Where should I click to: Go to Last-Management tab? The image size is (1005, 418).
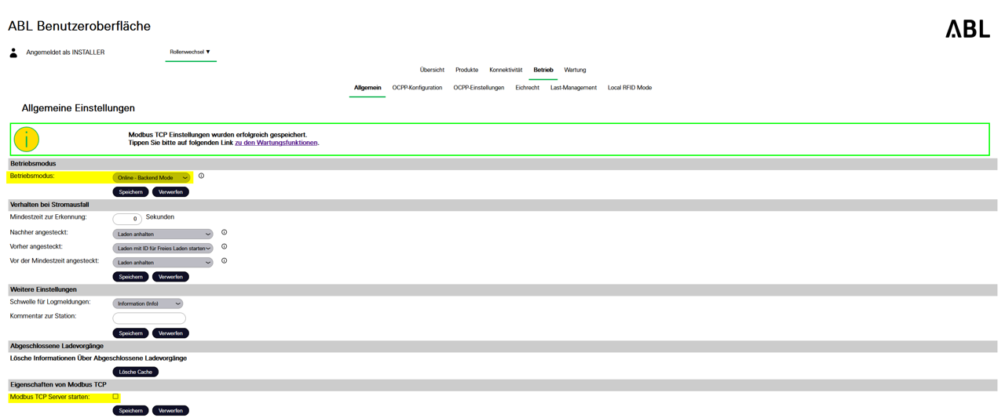click(x=573, y=88)
